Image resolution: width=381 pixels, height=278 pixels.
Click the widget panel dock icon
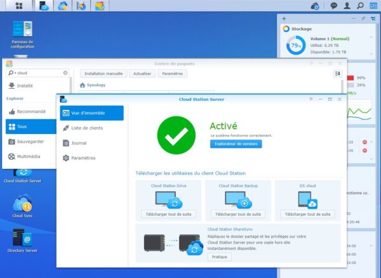[x=373, y=18]
